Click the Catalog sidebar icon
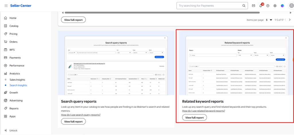 coord(6,26)
